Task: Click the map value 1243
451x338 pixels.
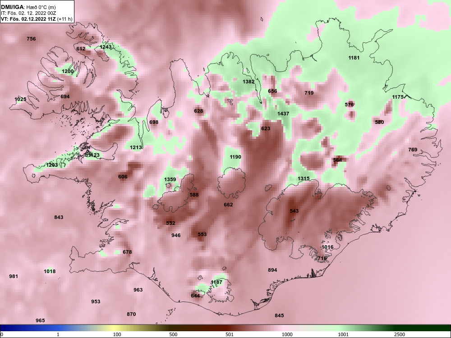Action: [x=106, y=47]
